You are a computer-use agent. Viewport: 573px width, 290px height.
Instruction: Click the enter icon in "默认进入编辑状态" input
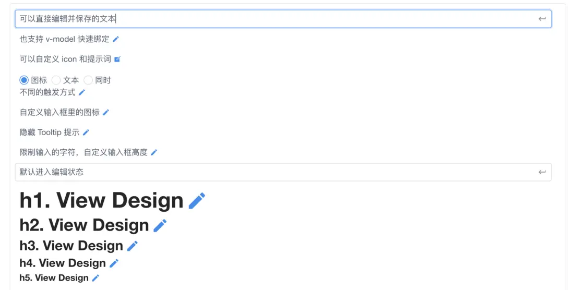(x=542, y=172)
